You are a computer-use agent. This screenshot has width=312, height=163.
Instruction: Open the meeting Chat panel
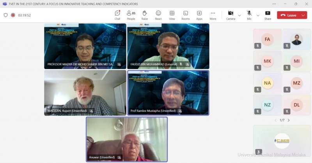117,15
